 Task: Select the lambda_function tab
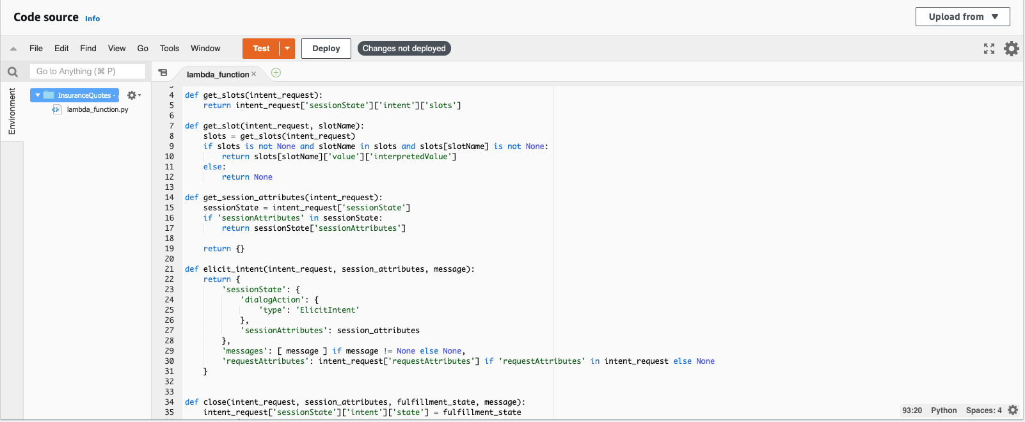pyautogui.click(x=218, y=74)
